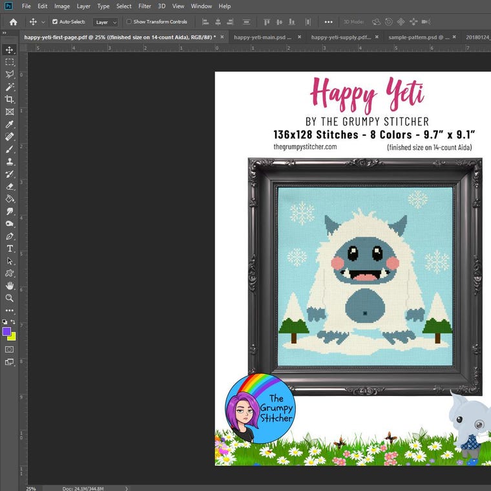Click the Happy Yeti title text on canvas
This screenshot has width=491, height=491.
coord(367,94)
